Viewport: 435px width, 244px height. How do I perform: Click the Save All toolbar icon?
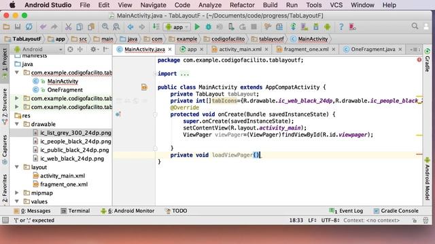[x=18, y=27]
